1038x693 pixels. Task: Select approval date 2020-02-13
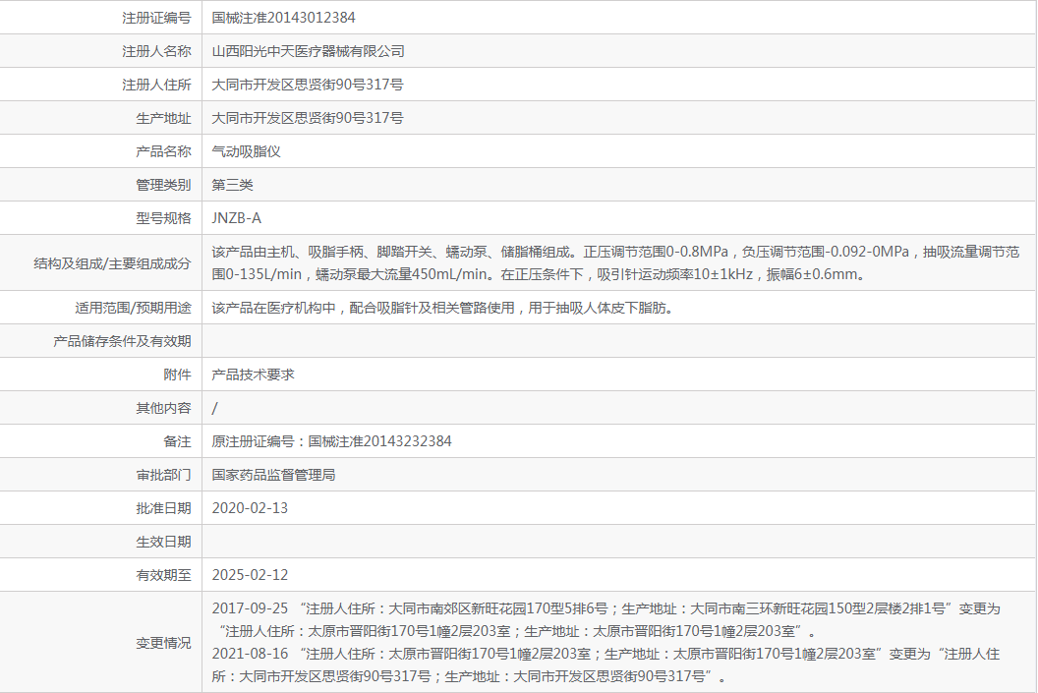coord(251,508)
